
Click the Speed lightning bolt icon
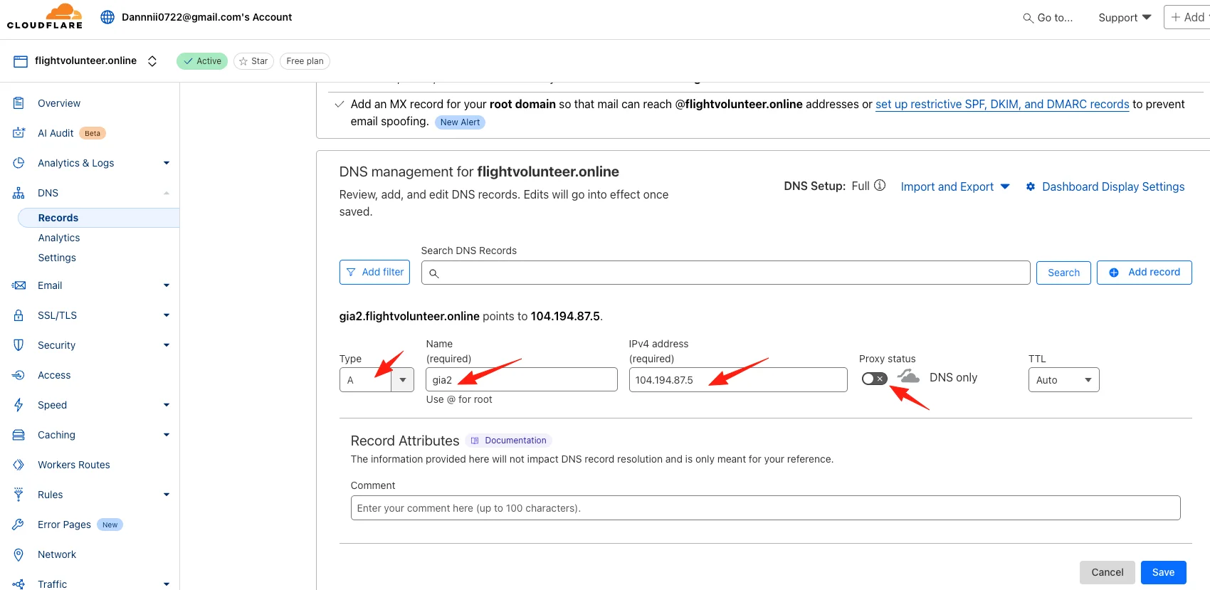pyautogui.click(x=19, y=405)
